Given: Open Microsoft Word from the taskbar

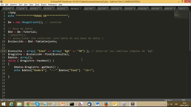Looking at the screenshot, I should point(98,104).
